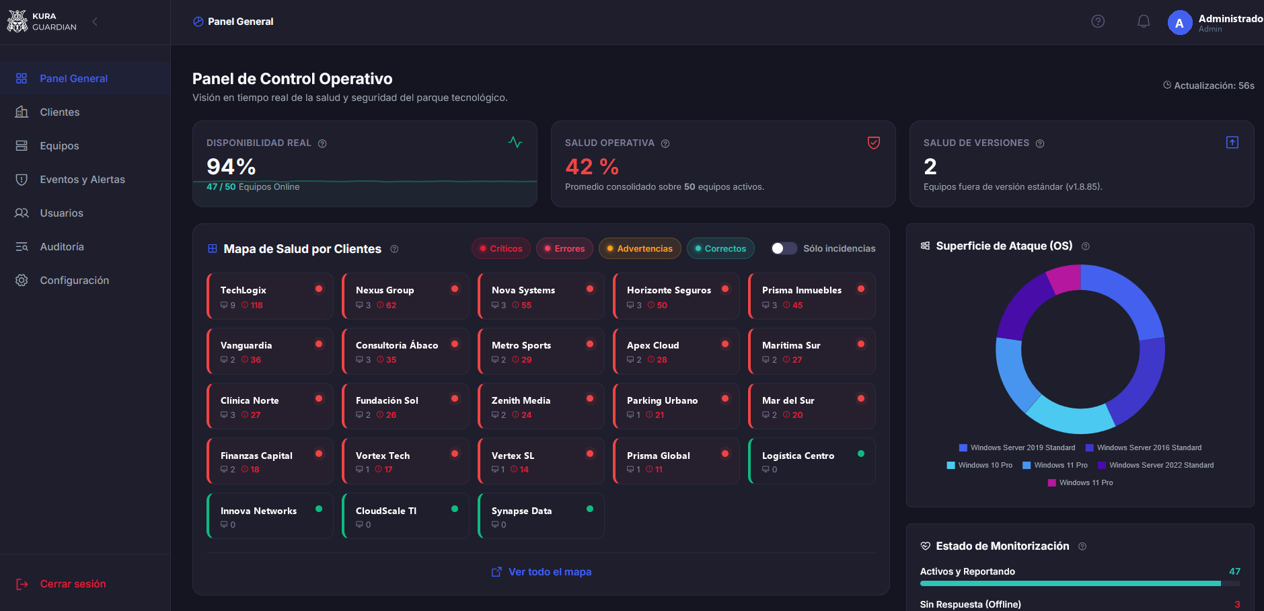Open the notifications bell
Viewport: 1264px width, 611px height.
(x=1144, y=22)
